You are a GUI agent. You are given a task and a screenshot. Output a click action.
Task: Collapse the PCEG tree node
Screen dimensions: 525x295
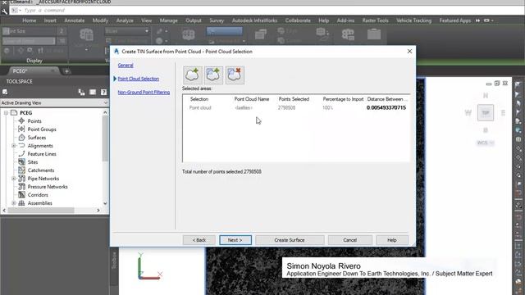click(x=6, y=113)
